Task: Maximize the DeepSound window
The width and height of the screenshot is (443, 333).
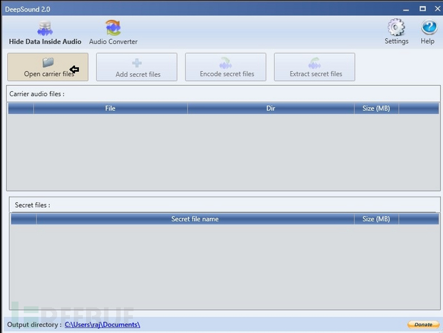Action: tap(422, 9)
